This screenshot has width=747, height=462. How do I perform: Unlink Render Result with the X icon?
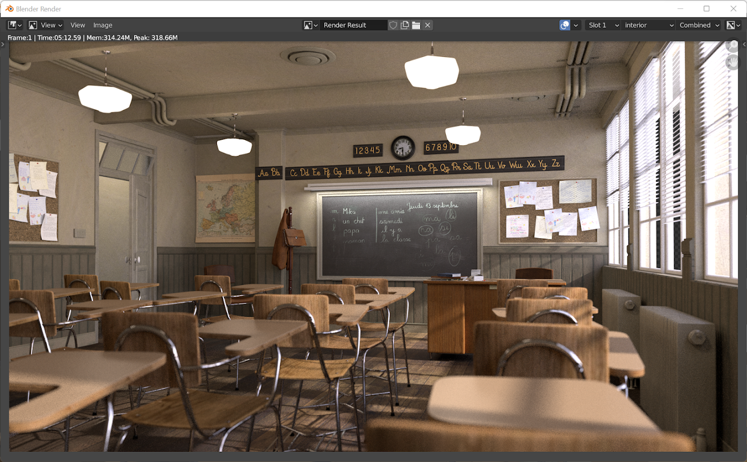click(427, 25)
